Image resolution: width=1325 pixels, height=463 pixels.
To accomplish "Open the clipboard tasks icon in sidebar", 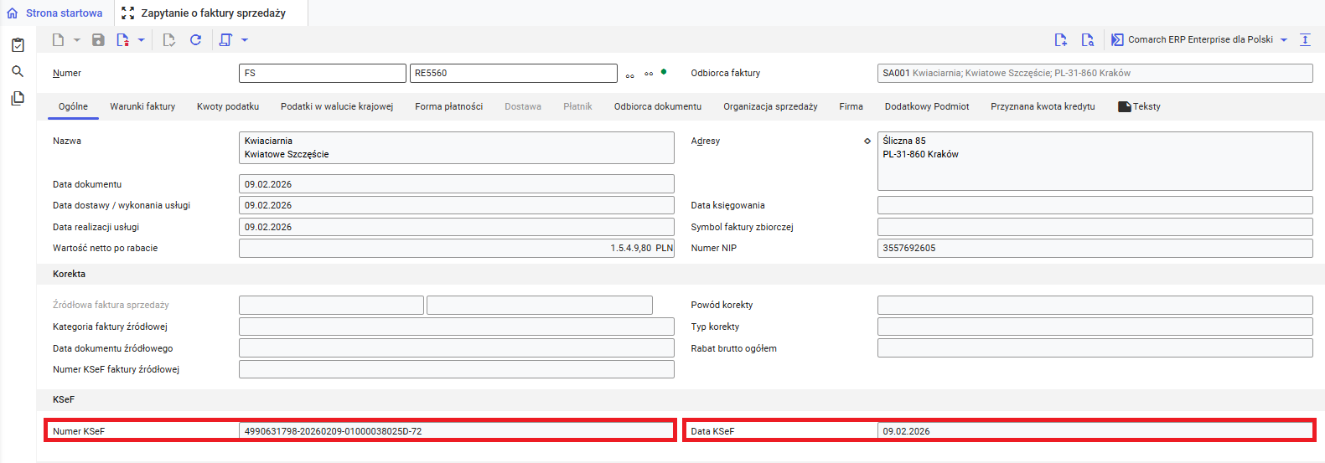I will (18, 45).
